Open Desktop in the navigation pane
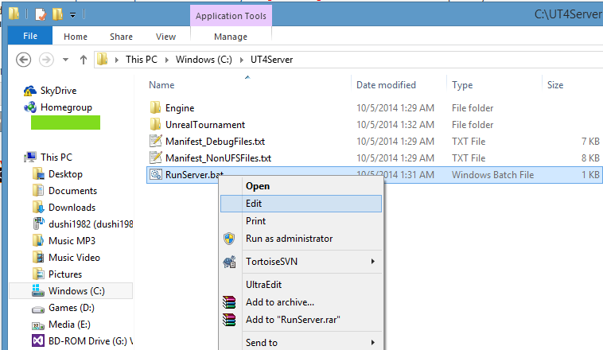603x350 pixels. pyautogui.click(x=65, y=174)
